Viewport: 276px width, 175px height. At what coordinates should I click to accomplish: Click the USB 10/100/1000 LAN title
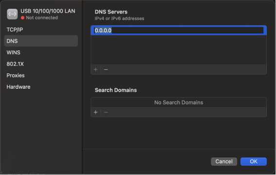click(x=48, y=11)
